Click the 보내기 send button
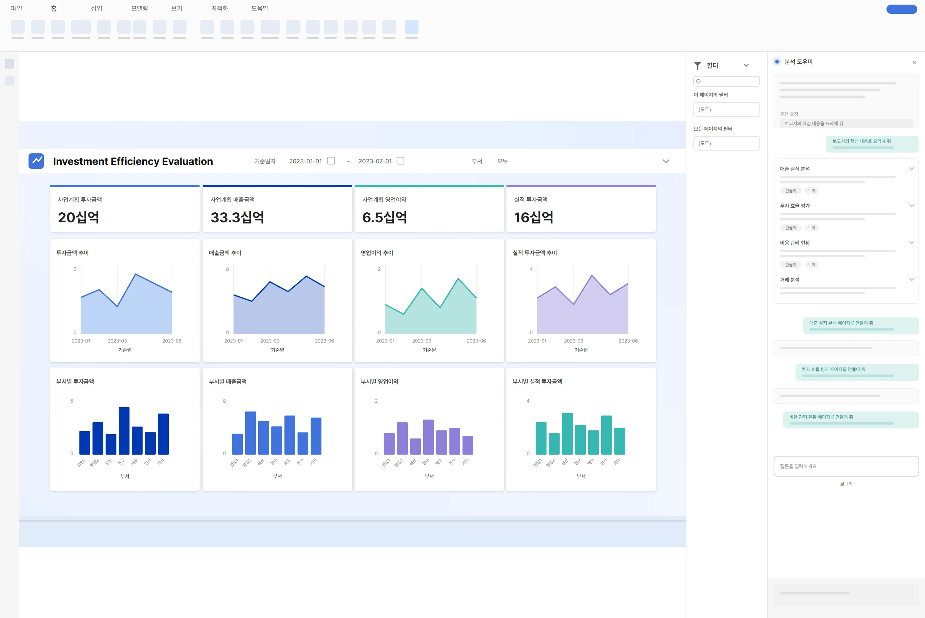The image size is (925, 618). pos(846,484)
